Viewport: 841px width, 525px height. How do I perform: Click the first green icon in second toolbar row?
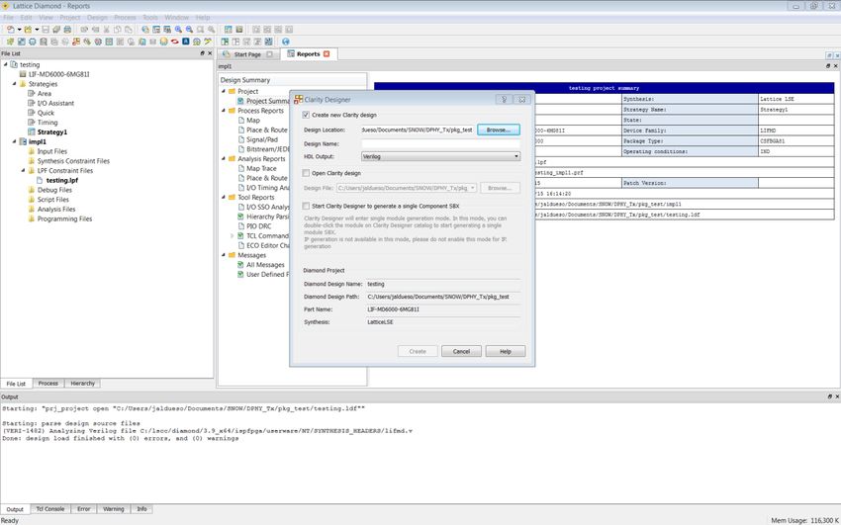[10, 42]
